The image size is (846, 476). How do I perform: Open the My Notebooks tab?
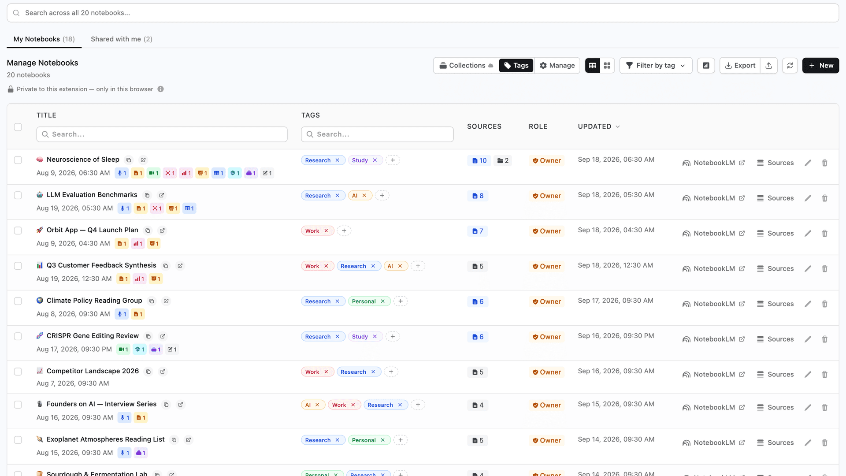point(44,39)
